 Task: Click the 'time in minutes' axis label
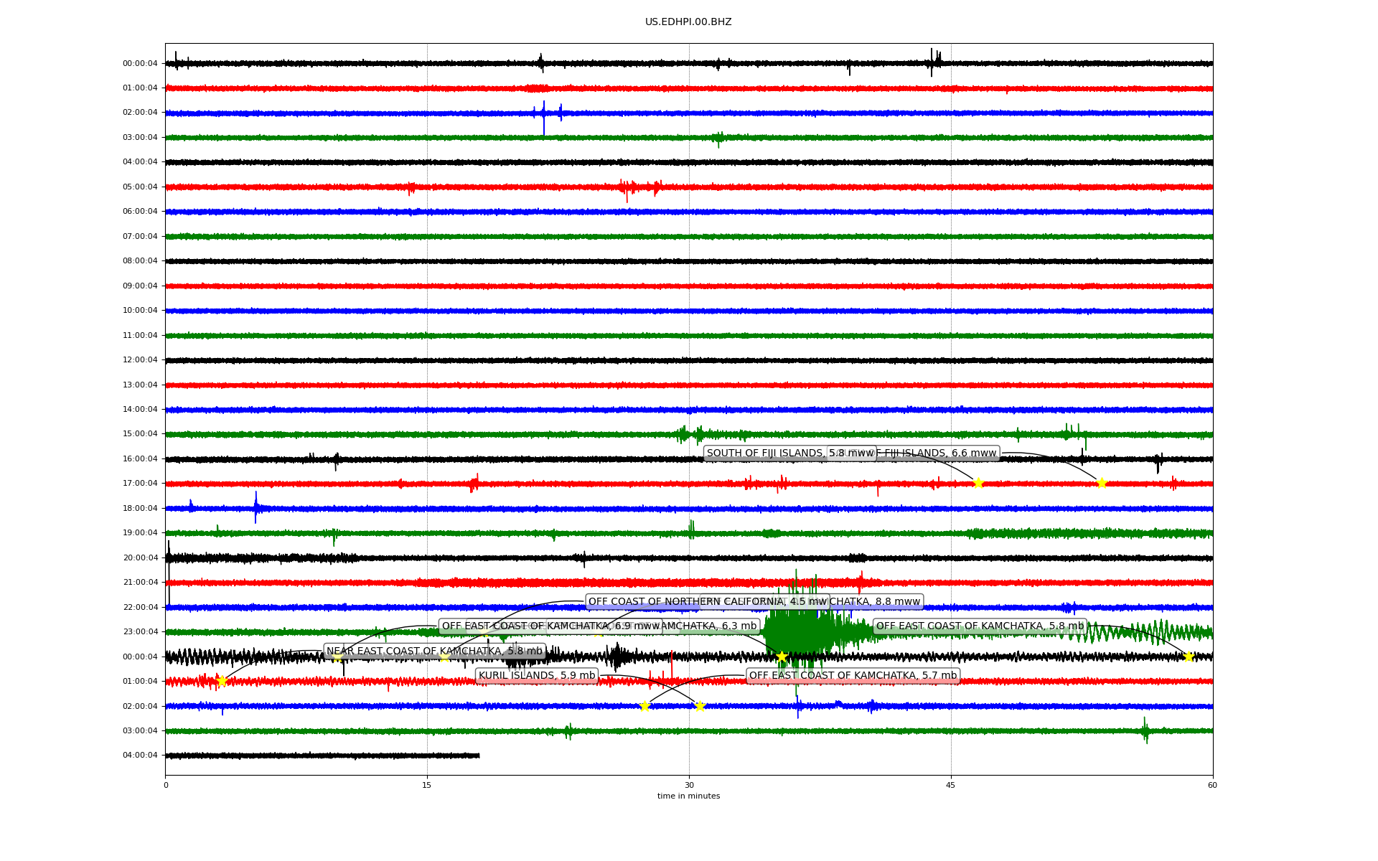click(688, 796)
